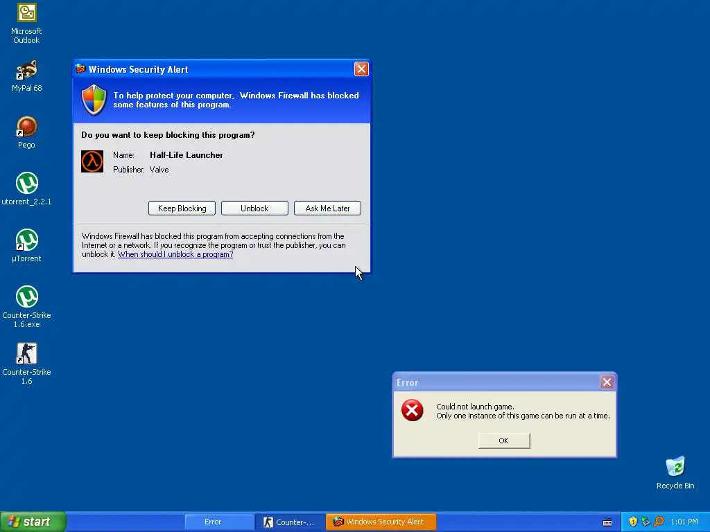Image resolution: width=710 pixels, height=532 pixels.
Task: Close the Windows Security Alert dialog
Action: pyautogui.click(x=361, y=69)
